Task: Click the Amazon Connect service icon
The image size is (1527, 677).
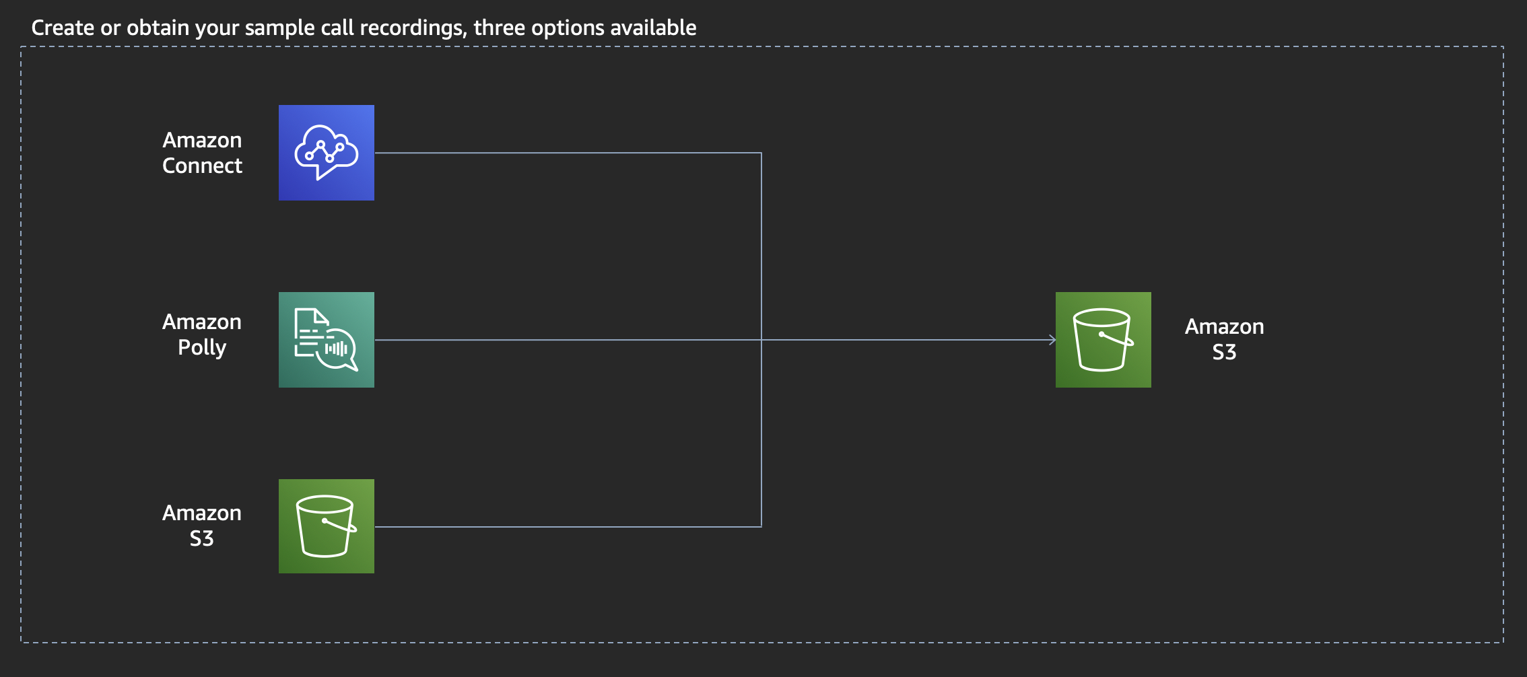Action: (327, 153)
